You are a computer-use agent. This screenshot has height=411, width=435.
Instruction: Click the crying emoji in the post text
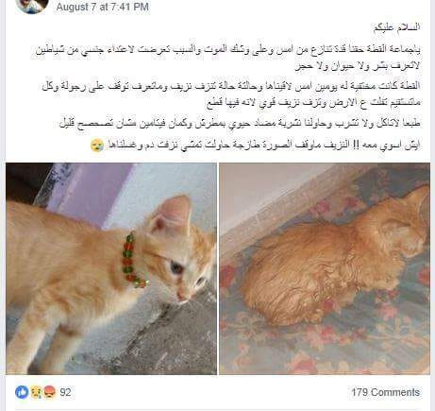(x=97, y=146)
